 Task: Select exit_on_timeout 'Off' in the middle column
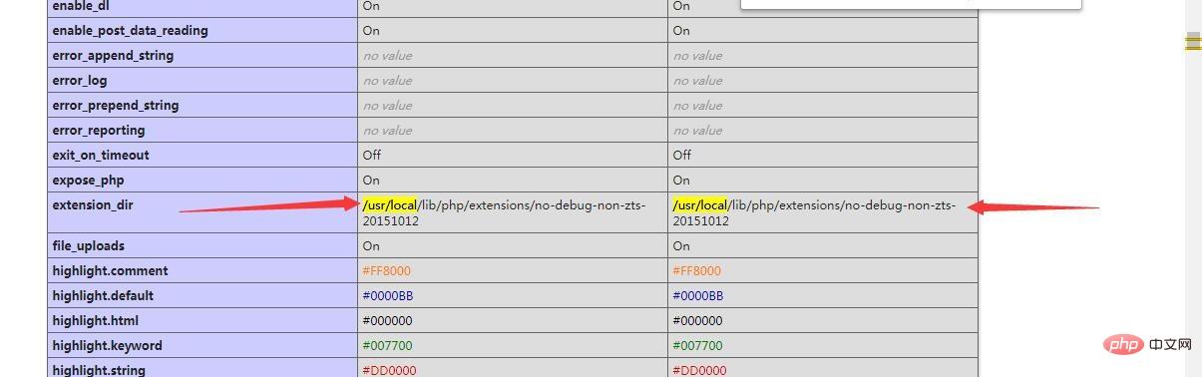[x=372, y=156]
